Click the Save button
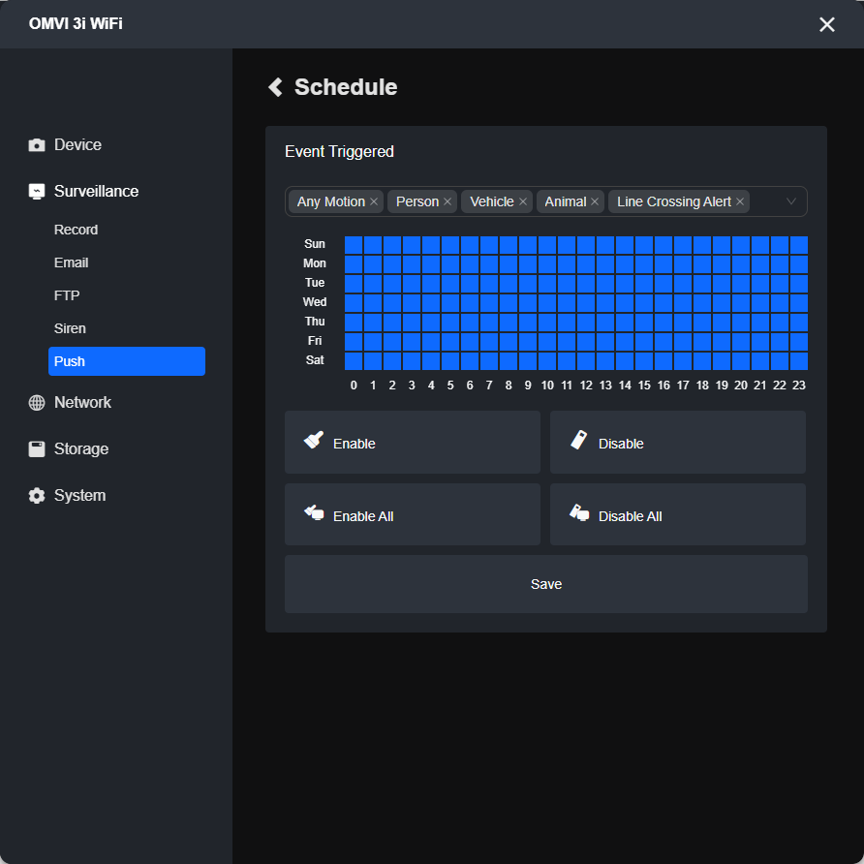 point(546,584)
